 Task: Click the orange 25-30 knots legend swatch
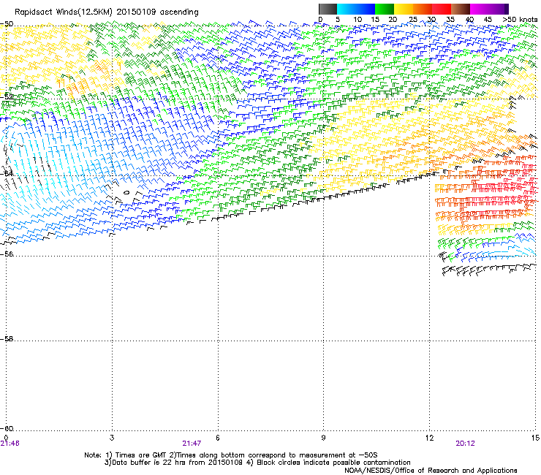point(423,9)
